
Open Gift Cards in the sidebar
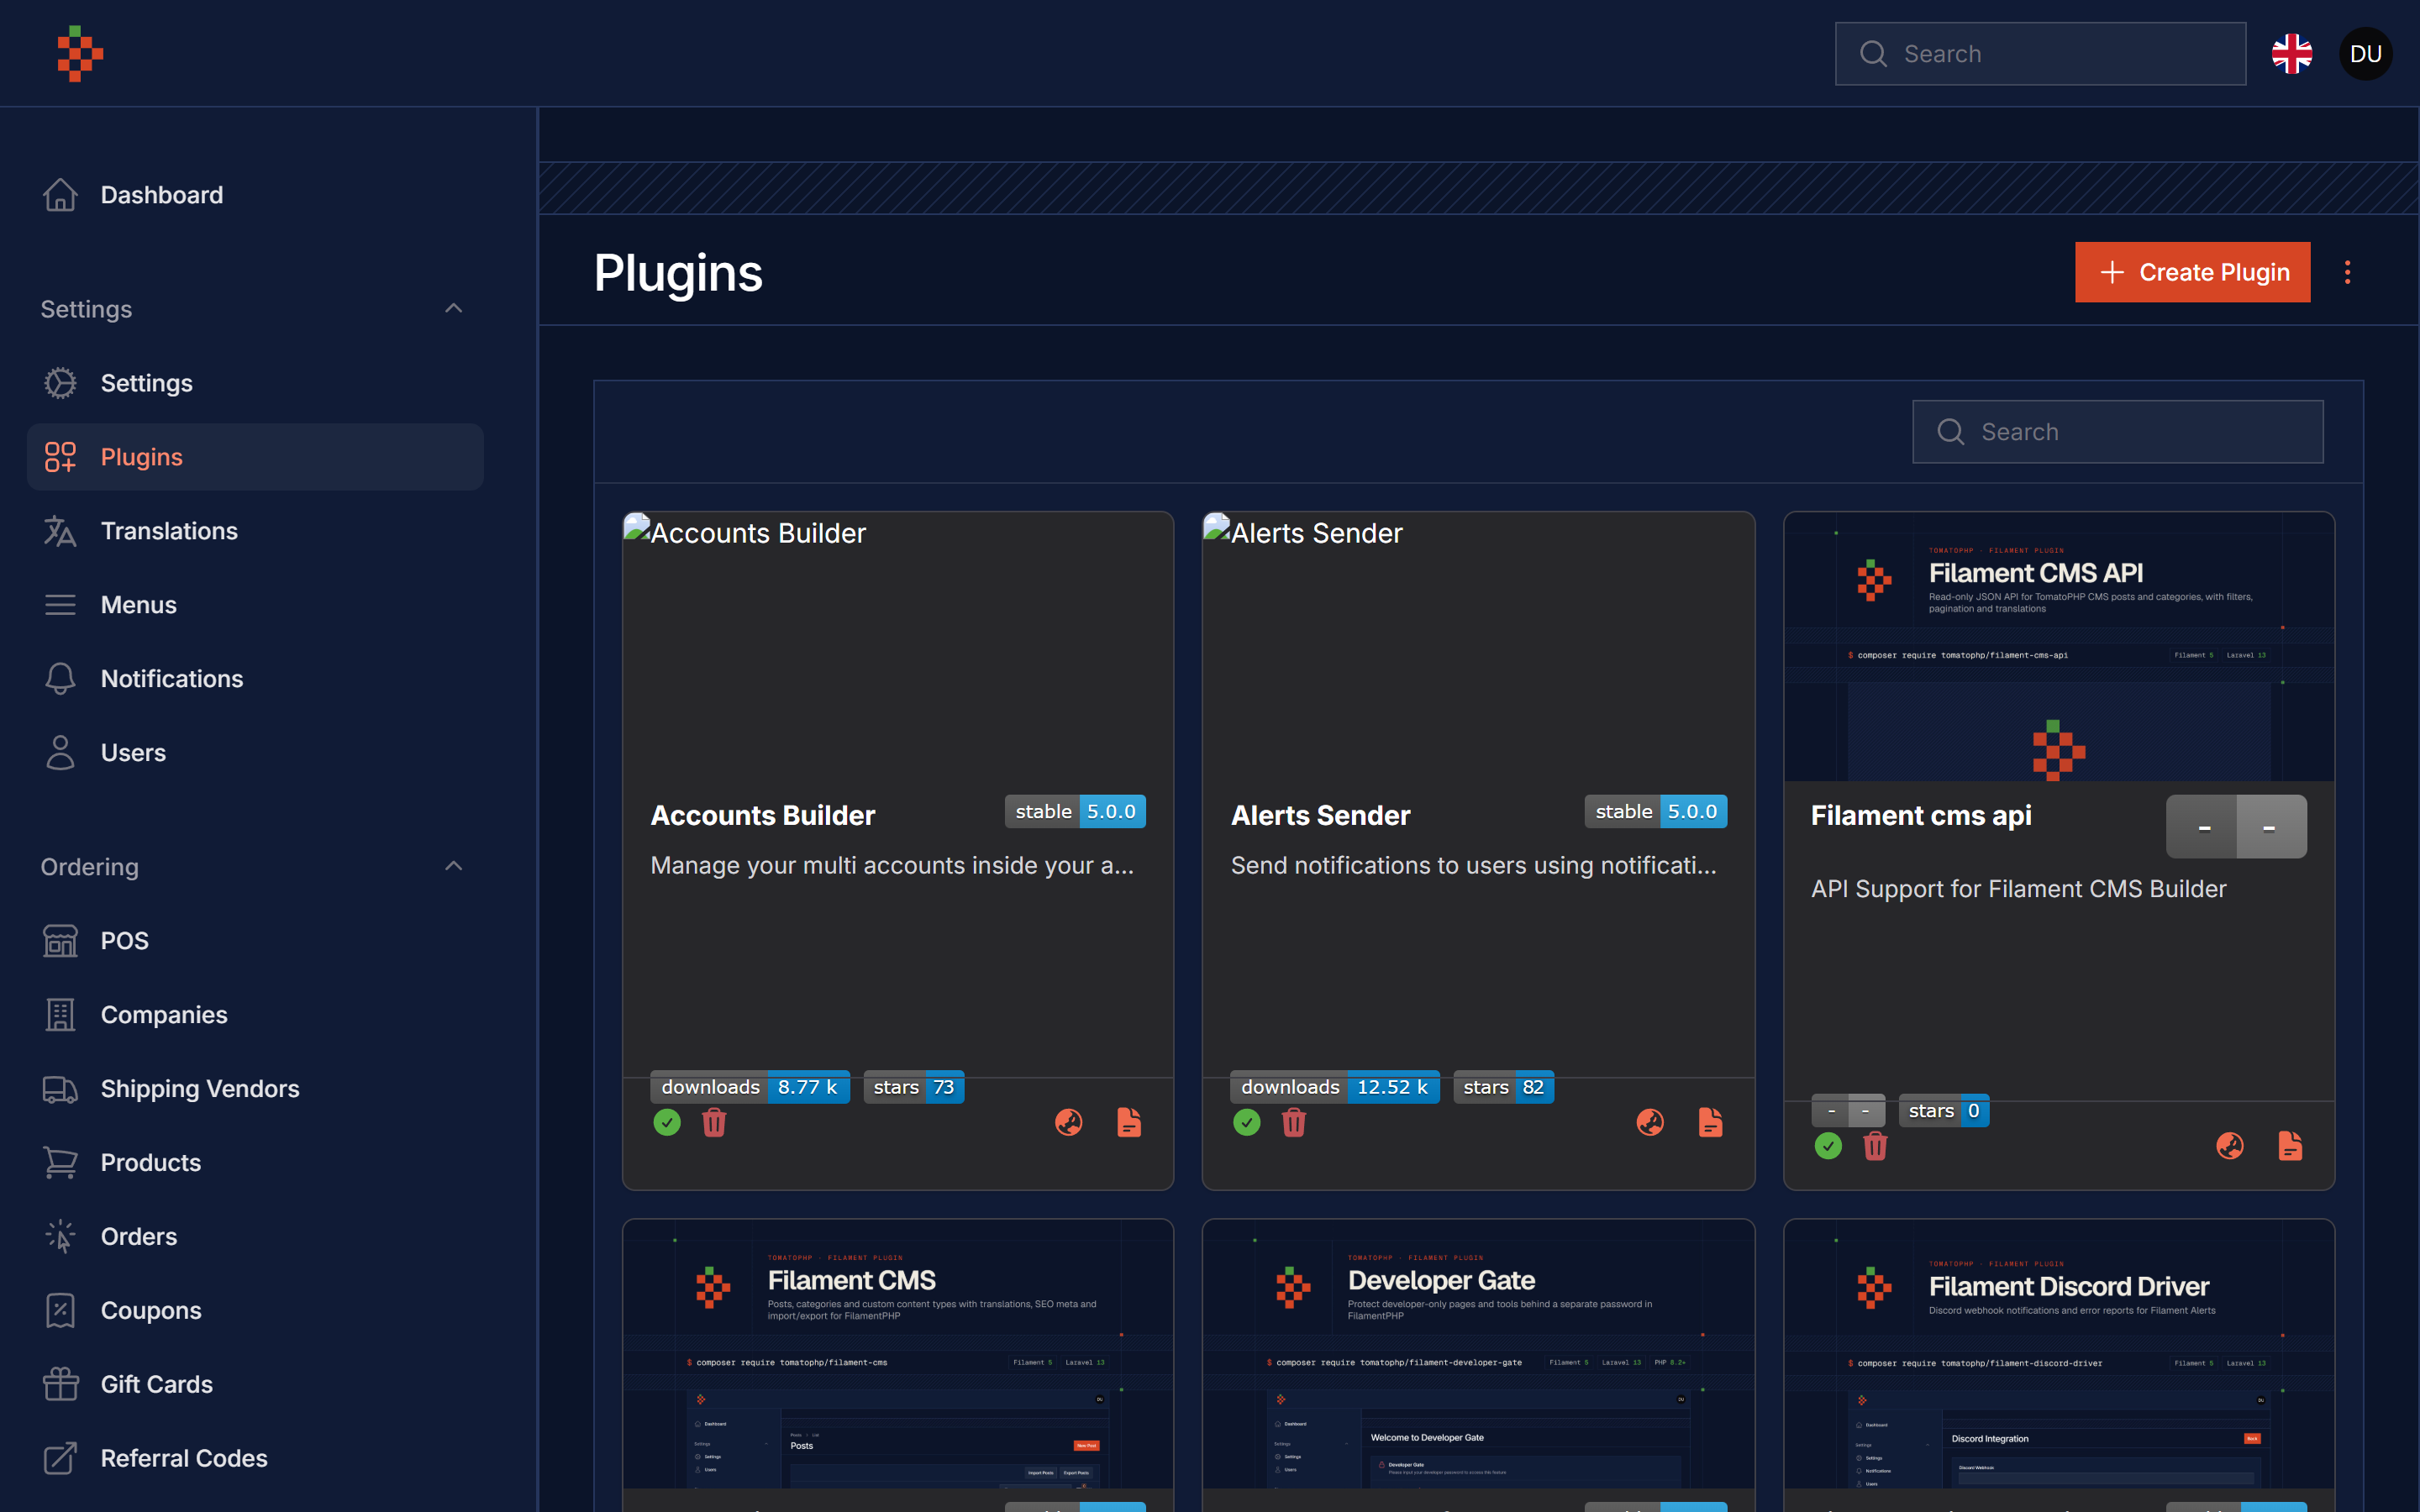tap(255, 1385)
